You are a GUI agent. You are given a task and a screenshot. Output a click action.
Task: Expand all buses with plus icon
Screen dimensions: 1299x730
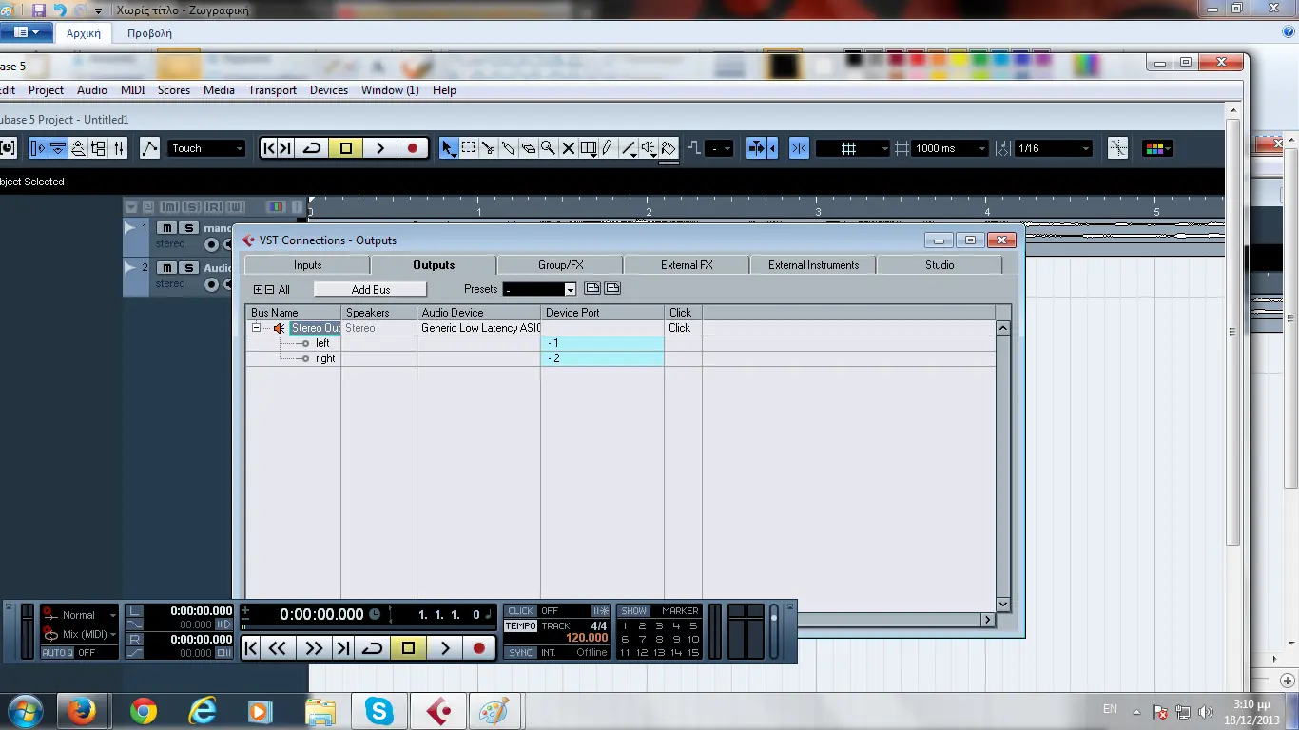click(258, 290)
